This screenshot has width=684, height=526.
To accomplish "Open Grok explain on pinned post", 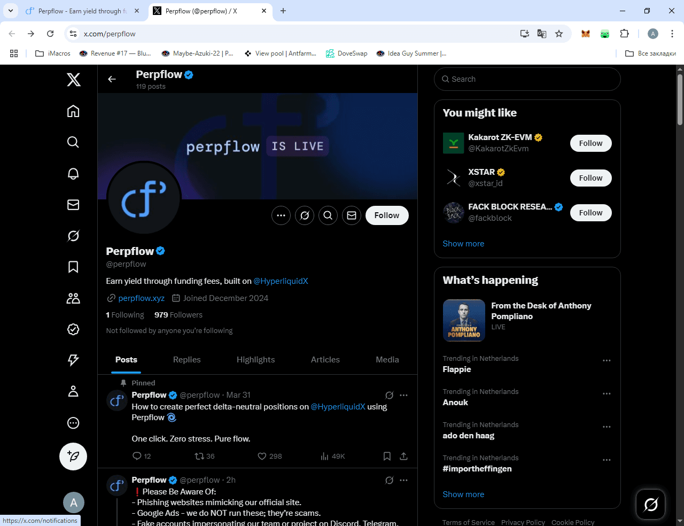I will pyautogui.click(x=390, y=395).
